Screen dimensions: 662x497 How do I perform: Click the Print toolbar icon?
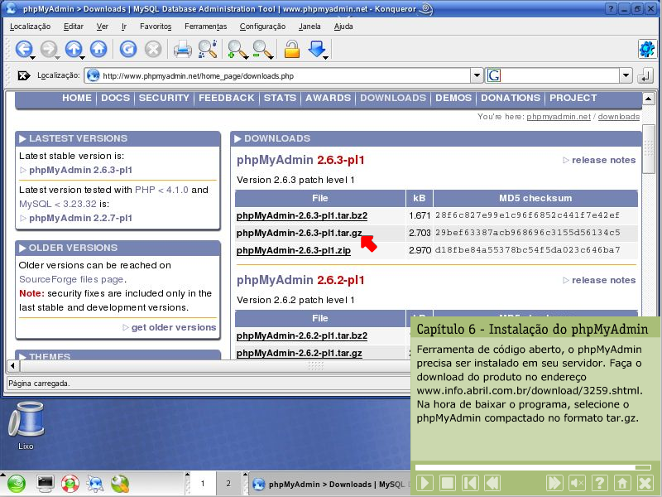click(182, 49)
